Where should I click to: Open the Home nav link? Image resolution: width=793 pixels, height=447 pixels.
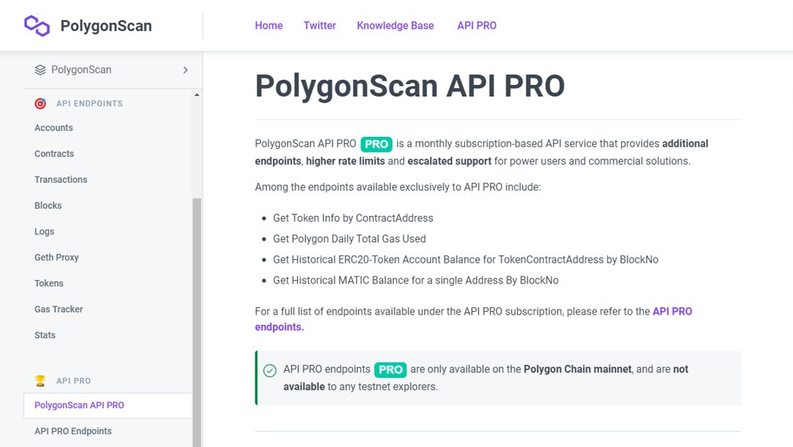coord(269,25)
